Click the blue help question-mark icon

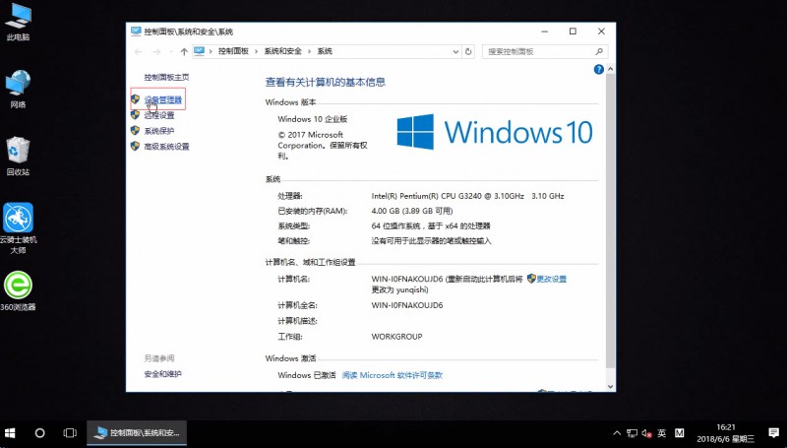point(598,69)
